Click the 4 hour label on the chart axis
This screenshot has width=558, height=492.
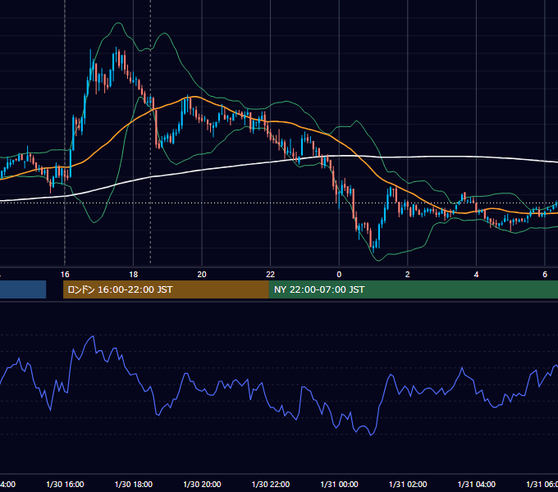point(476,275)
